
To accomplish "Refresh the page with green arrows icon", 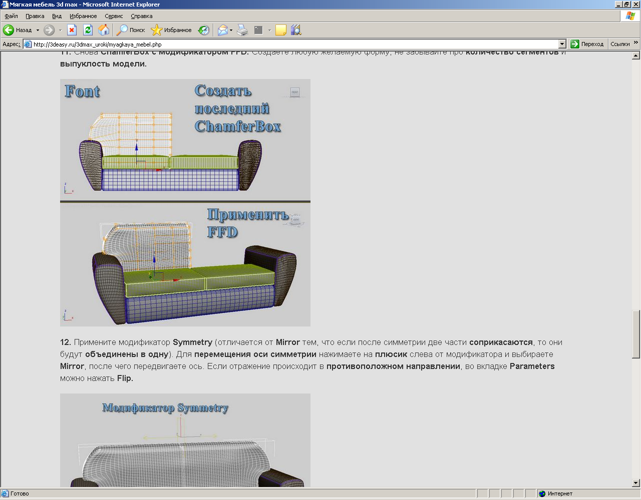I will (88, 30).
